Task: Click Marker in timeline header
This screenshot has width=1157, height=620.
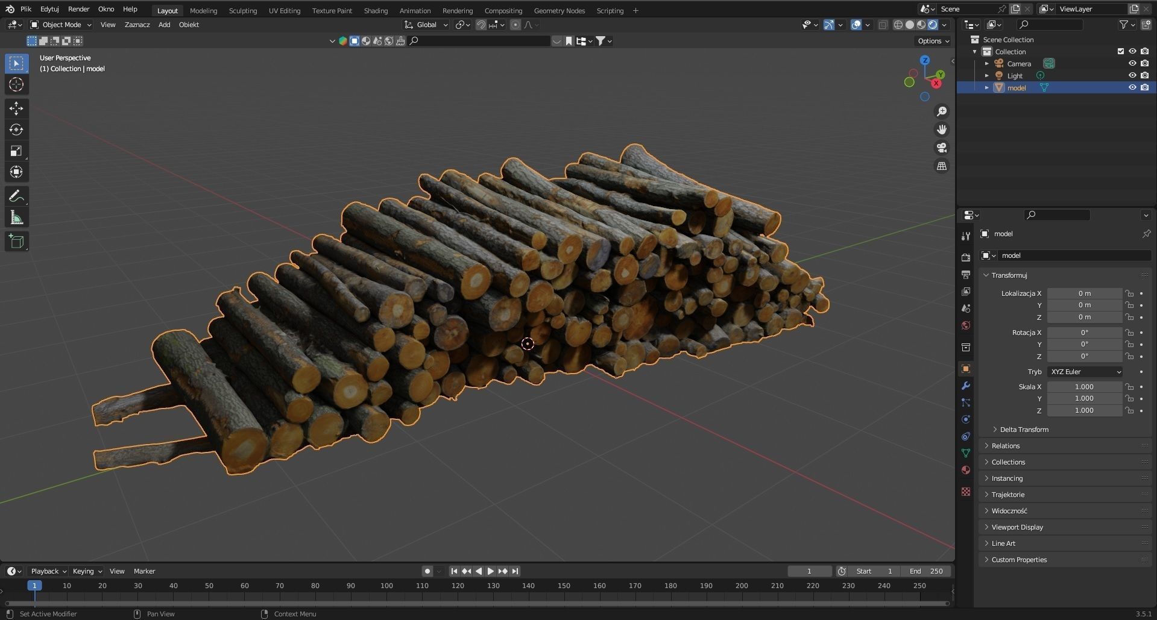Action: [x=144, y=571]
